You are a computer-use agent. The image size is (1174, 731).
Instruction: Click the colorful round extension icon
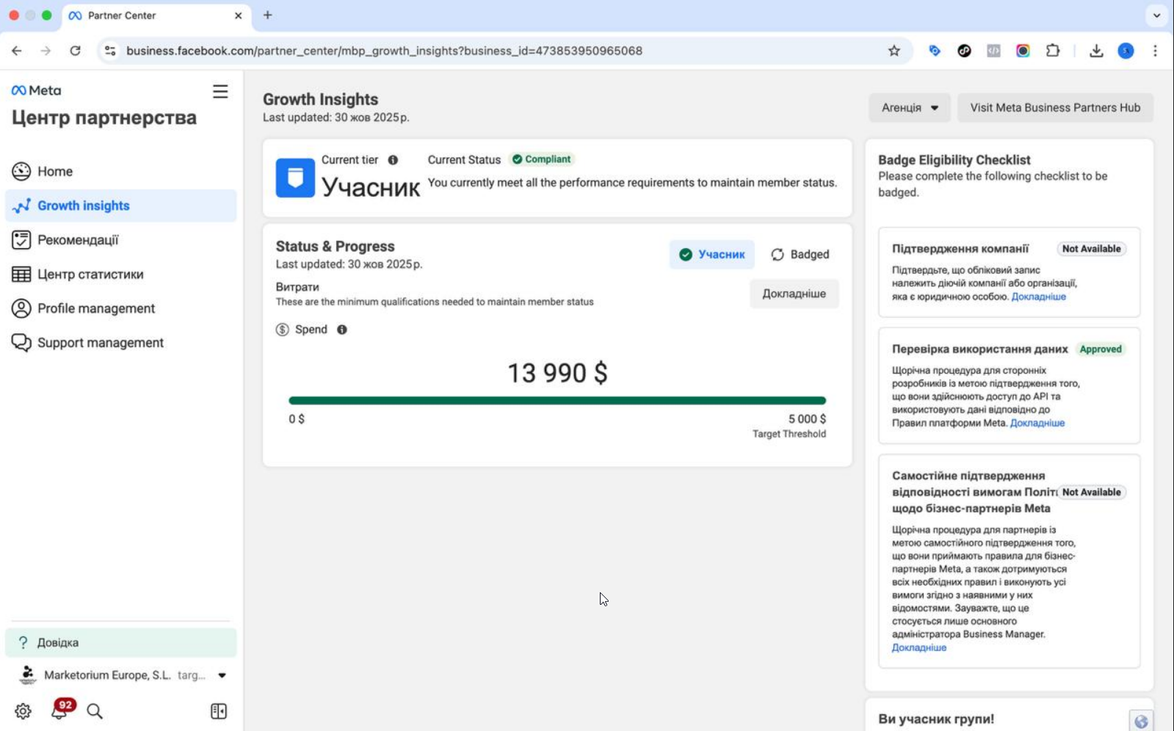click(1023, 51)
